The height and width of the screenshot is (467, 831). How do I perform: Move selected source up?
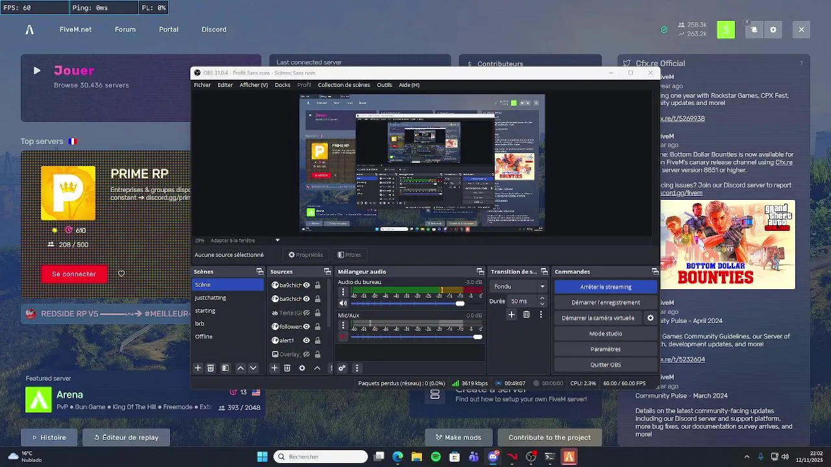coord(317,368)
